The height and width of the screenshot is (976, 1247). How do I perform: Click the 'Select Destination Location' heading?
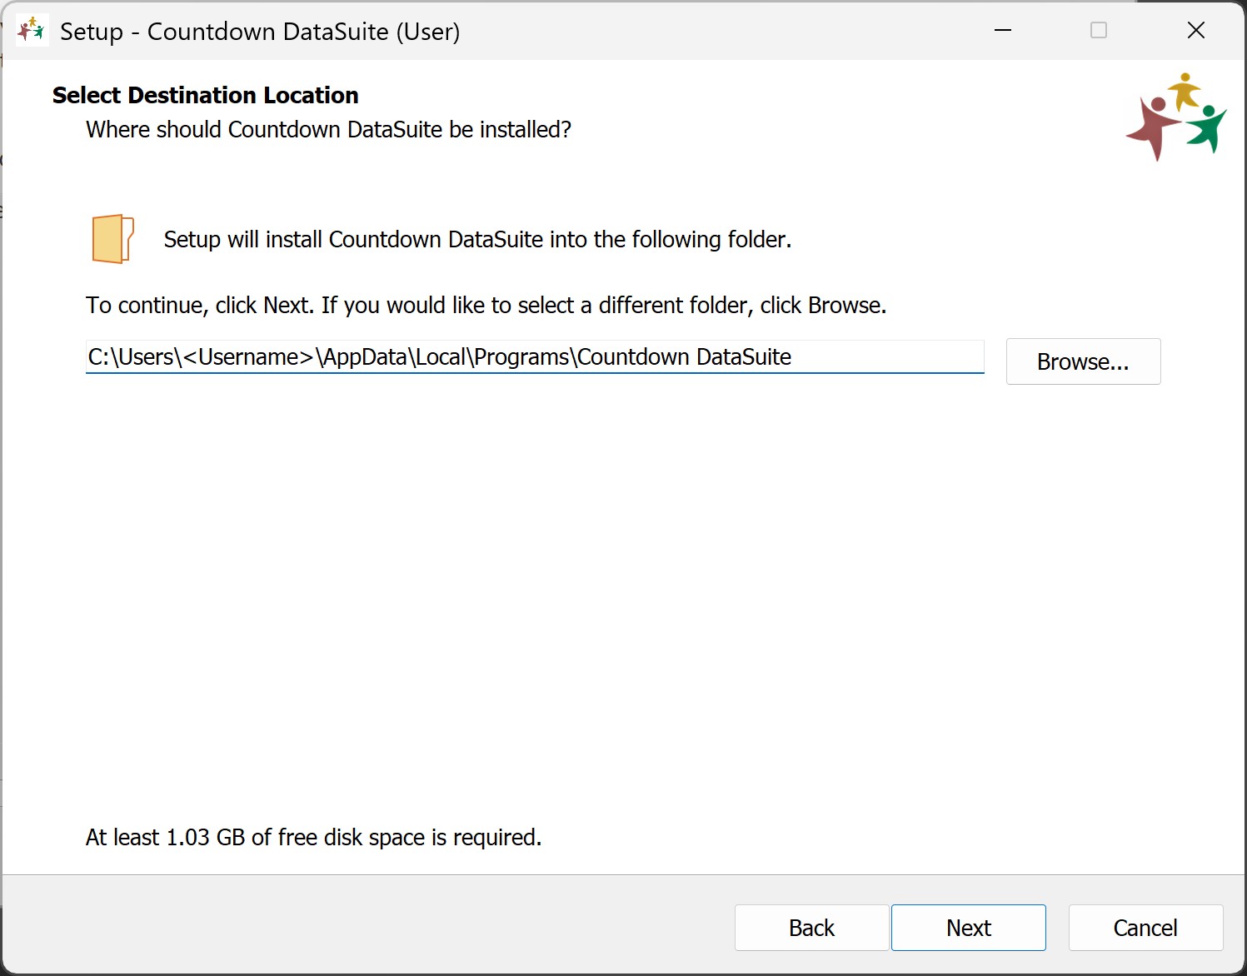[205, 96]
